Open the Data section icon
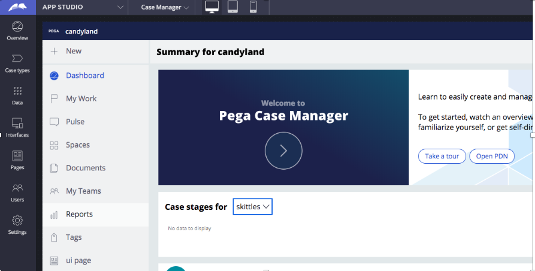 coord(17,91)
